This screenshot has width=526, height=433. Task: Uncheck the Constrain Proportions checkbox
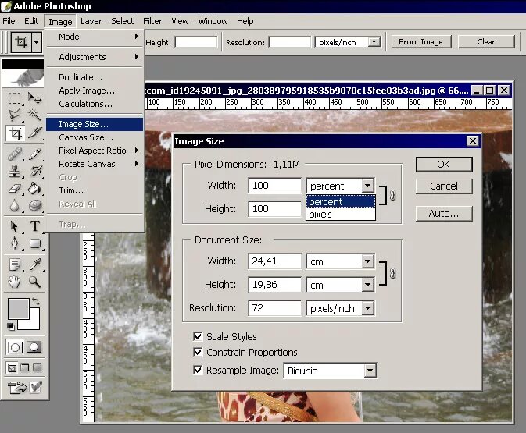pos(198,352)
